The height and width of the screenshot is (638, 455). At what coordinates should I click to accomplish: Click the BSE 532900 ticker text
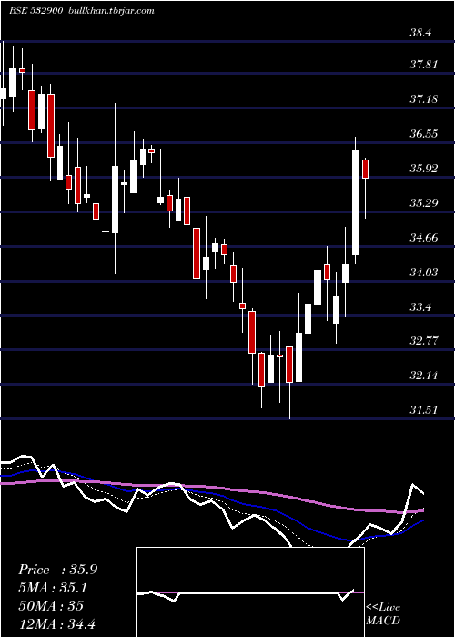[35, 11]
